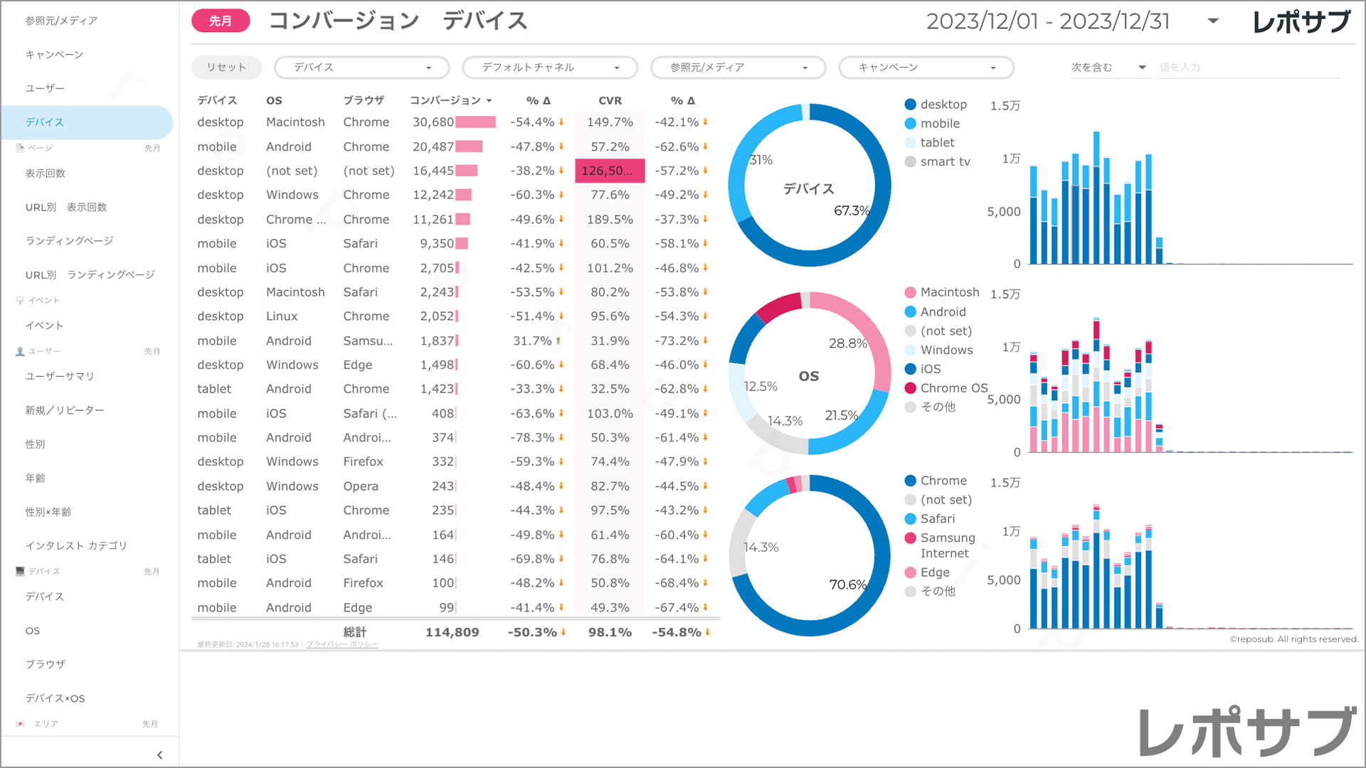This screenshot has height=768, width=1366.
Task: Open the 参照元/メディア filter dropdown
Action: click(x=738, y=68)
